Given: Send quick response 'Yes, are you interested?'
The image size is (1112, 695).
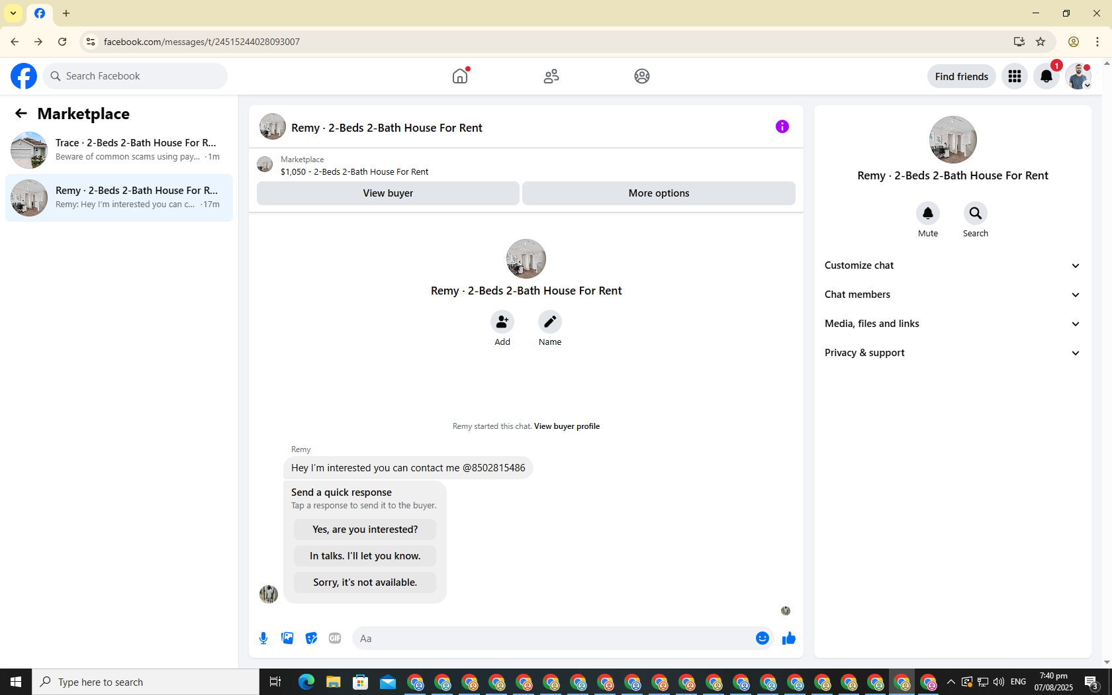Looking at the screenshot, I should tap(365, 530).
